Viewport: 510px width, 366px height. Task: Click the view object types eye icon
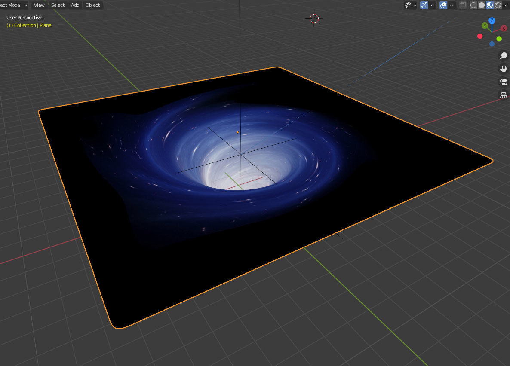(408, 5)
